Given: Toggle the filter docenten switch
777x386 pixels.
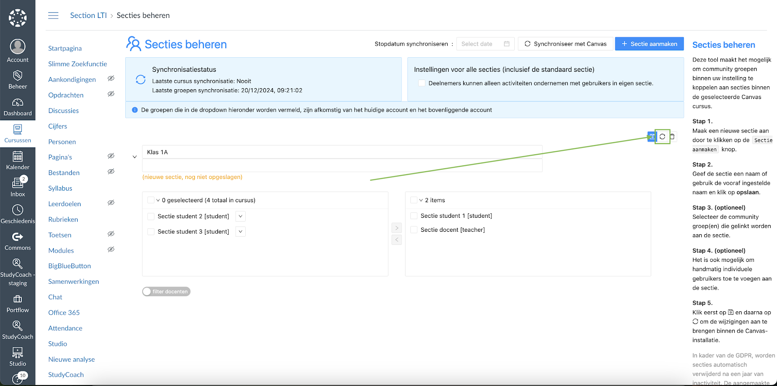Looking at the screenshot, I should [166, 291].
